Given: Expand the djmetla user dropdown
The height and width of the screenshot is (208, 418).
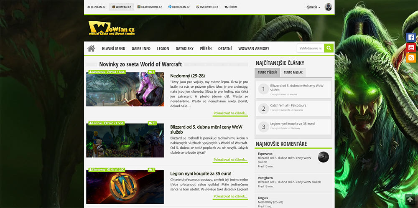Looking at the screenshot, I should pyautogui.click(x=313, y=7).
